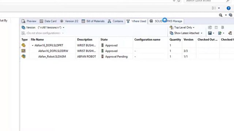The height and width of the screenshot is (131, 234).
Task: Click the save floppy disk icon
Action: point(210,33)
